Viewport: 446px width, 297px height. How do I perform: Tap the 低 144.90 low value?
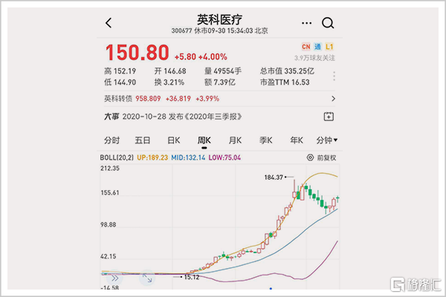pyautogui.click(x=120, y=82)
